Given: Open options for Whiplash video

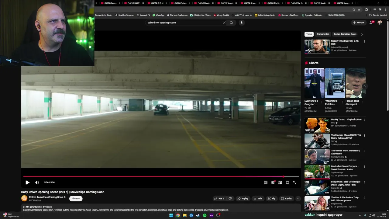Looking at the screenshot, I should 364,120.
